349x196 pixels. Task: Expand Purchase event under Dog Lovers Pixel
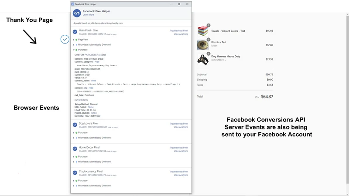click(x=74, y=133)
